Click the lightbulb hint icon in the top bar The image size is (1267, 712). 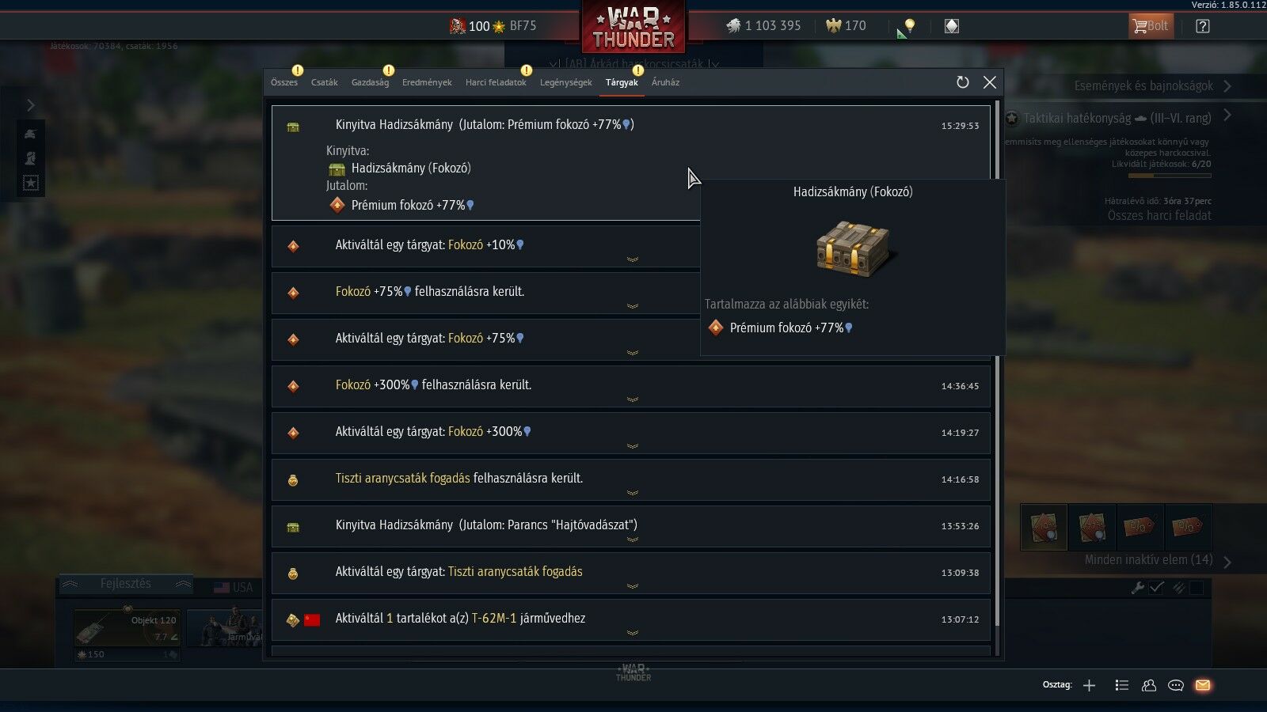tap(910, 26)
